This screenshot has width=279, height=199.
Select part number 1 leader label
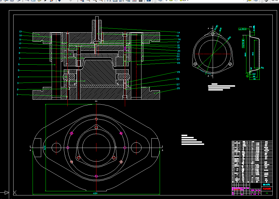pos(17,94)
